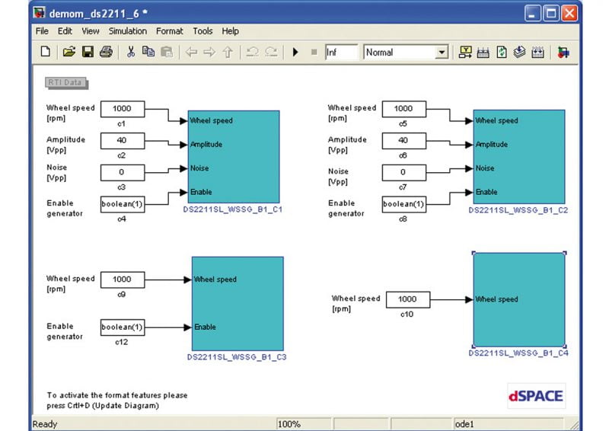Click the Update Diagram refresh icon
Screen dimensions: 609x431
click(502, 53)
